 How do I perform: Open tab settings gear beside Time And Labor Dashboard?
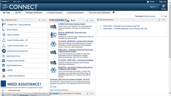coord(114,12)
